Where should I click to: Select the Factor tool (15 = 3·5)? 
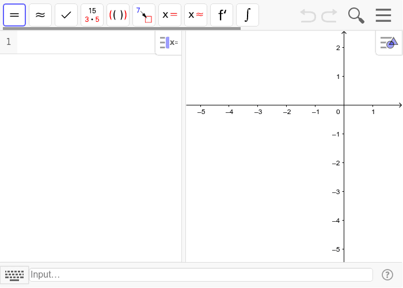click(92, 15)
